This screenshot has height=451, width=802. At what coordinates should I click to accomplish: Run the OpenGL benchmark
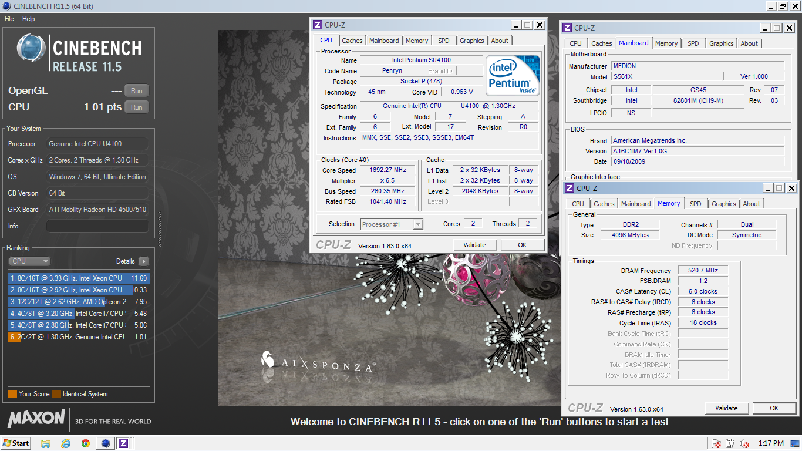(x=137, y=91)
